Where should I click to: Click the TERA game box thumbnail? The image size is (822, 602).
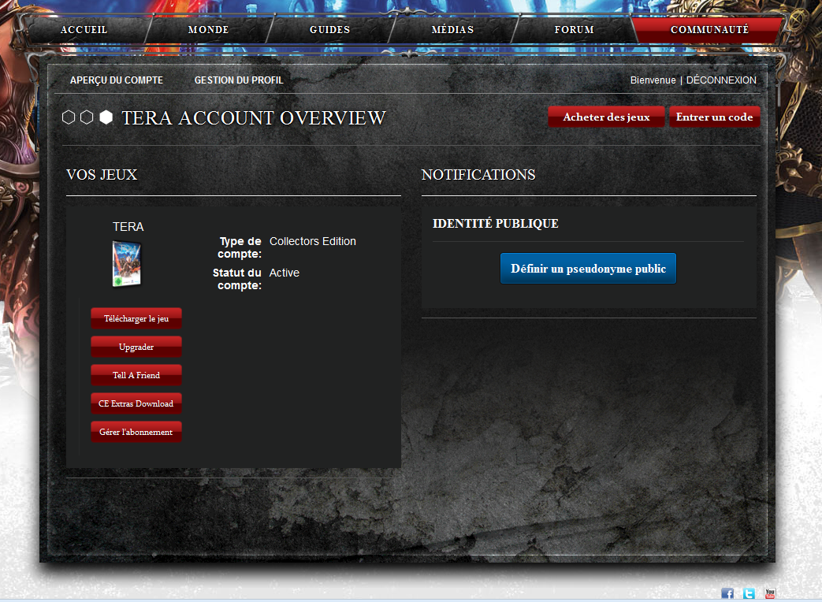pos(126,263)
